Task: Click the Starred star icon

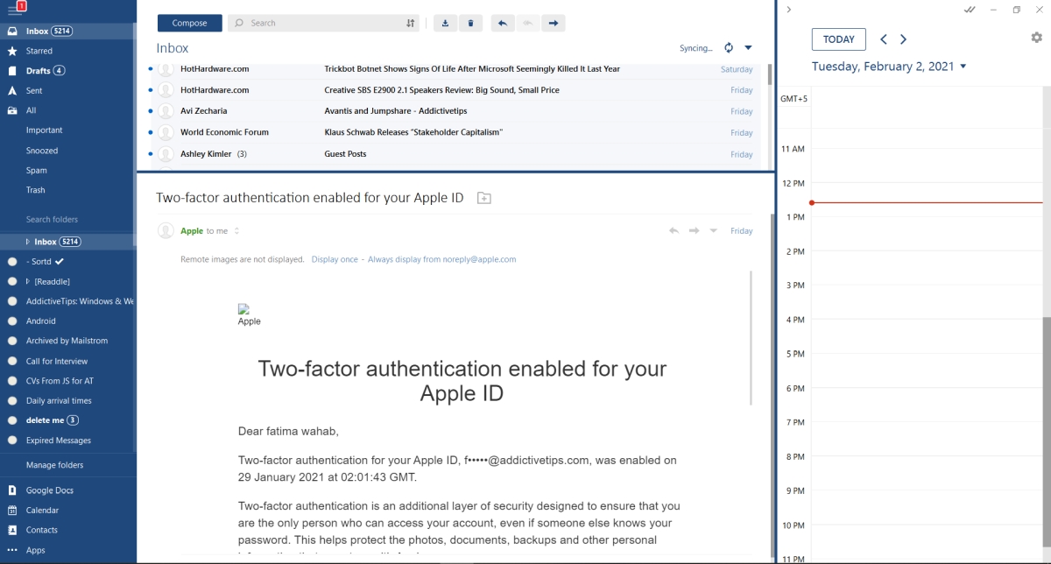Action: pyautogui.click(x=12, y=51)
